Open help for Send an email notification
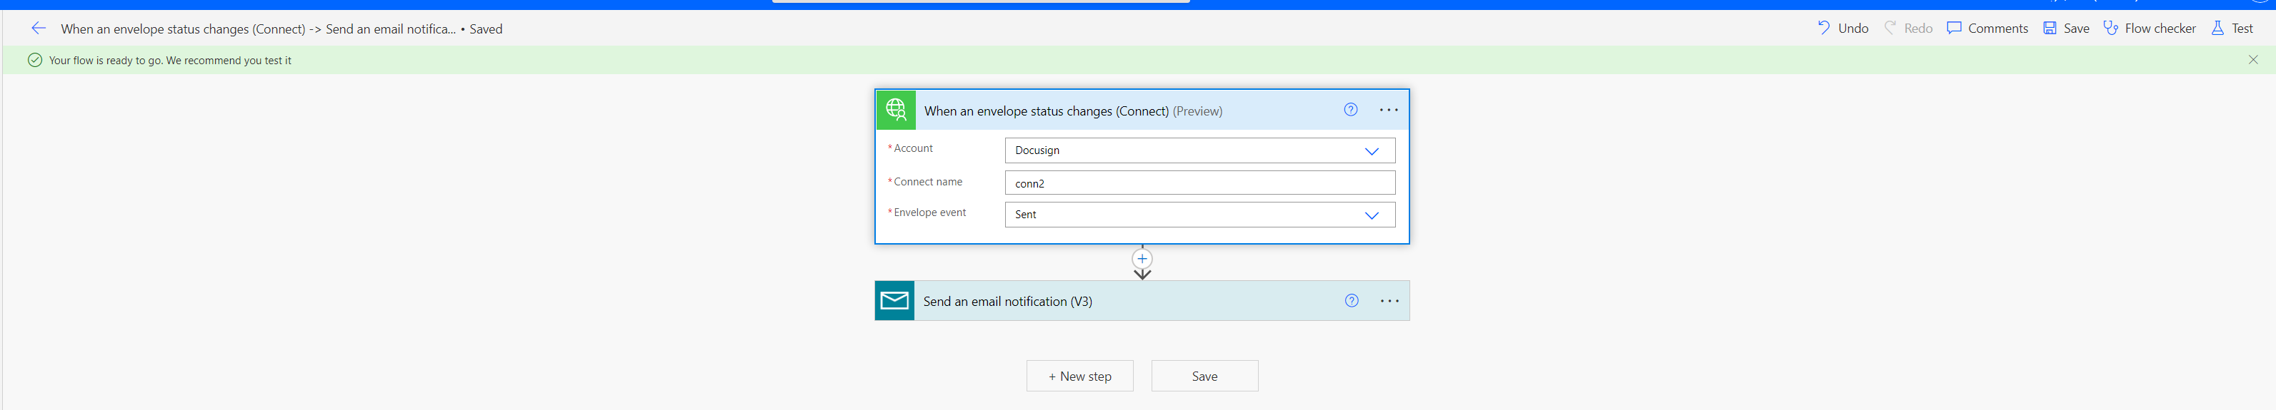The image size is (2276, 410). [x=1352, y=301]
